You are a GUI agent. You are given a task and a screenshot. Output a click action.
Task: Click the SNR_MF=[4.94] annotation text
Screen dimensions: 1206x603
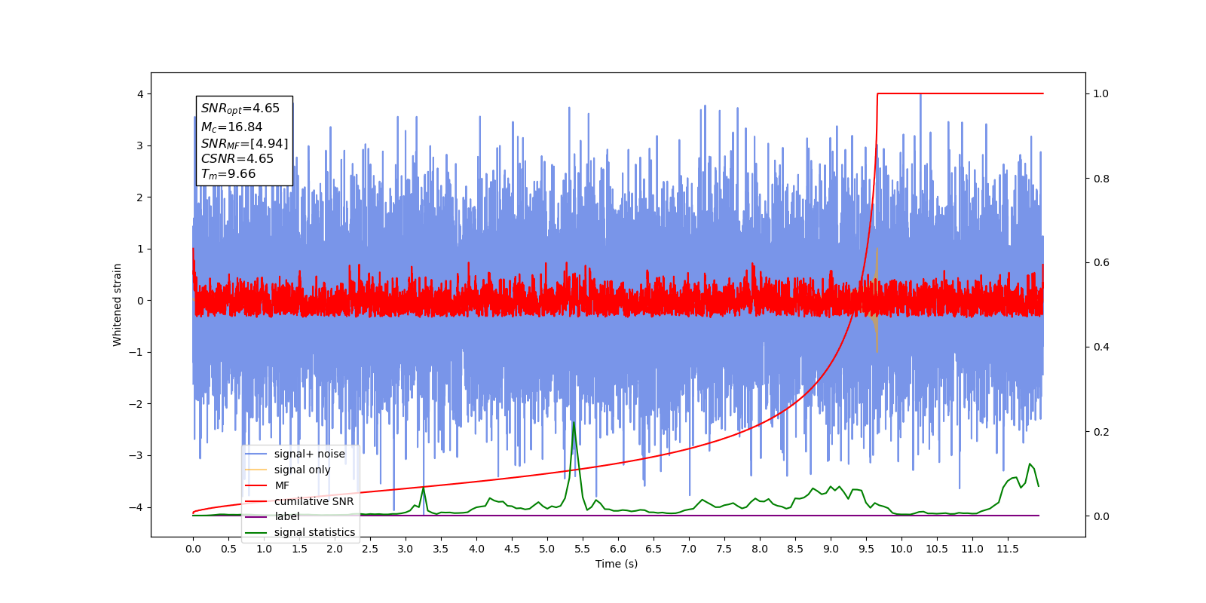tap(244, 143)
